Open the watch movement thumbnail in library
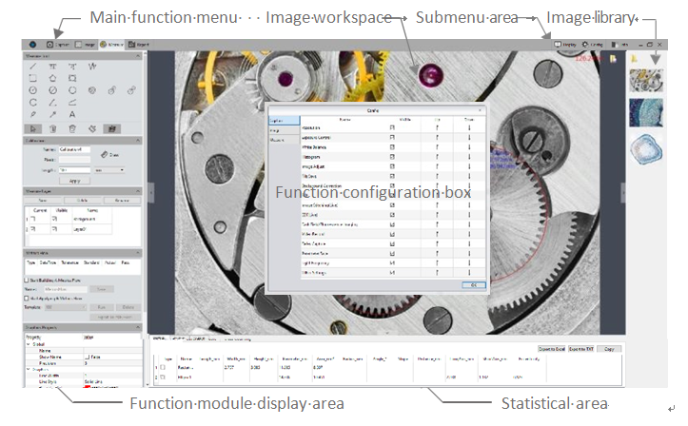Image resolution: width=688 pixels, height=426 pixels. click(x=646, y=80)
